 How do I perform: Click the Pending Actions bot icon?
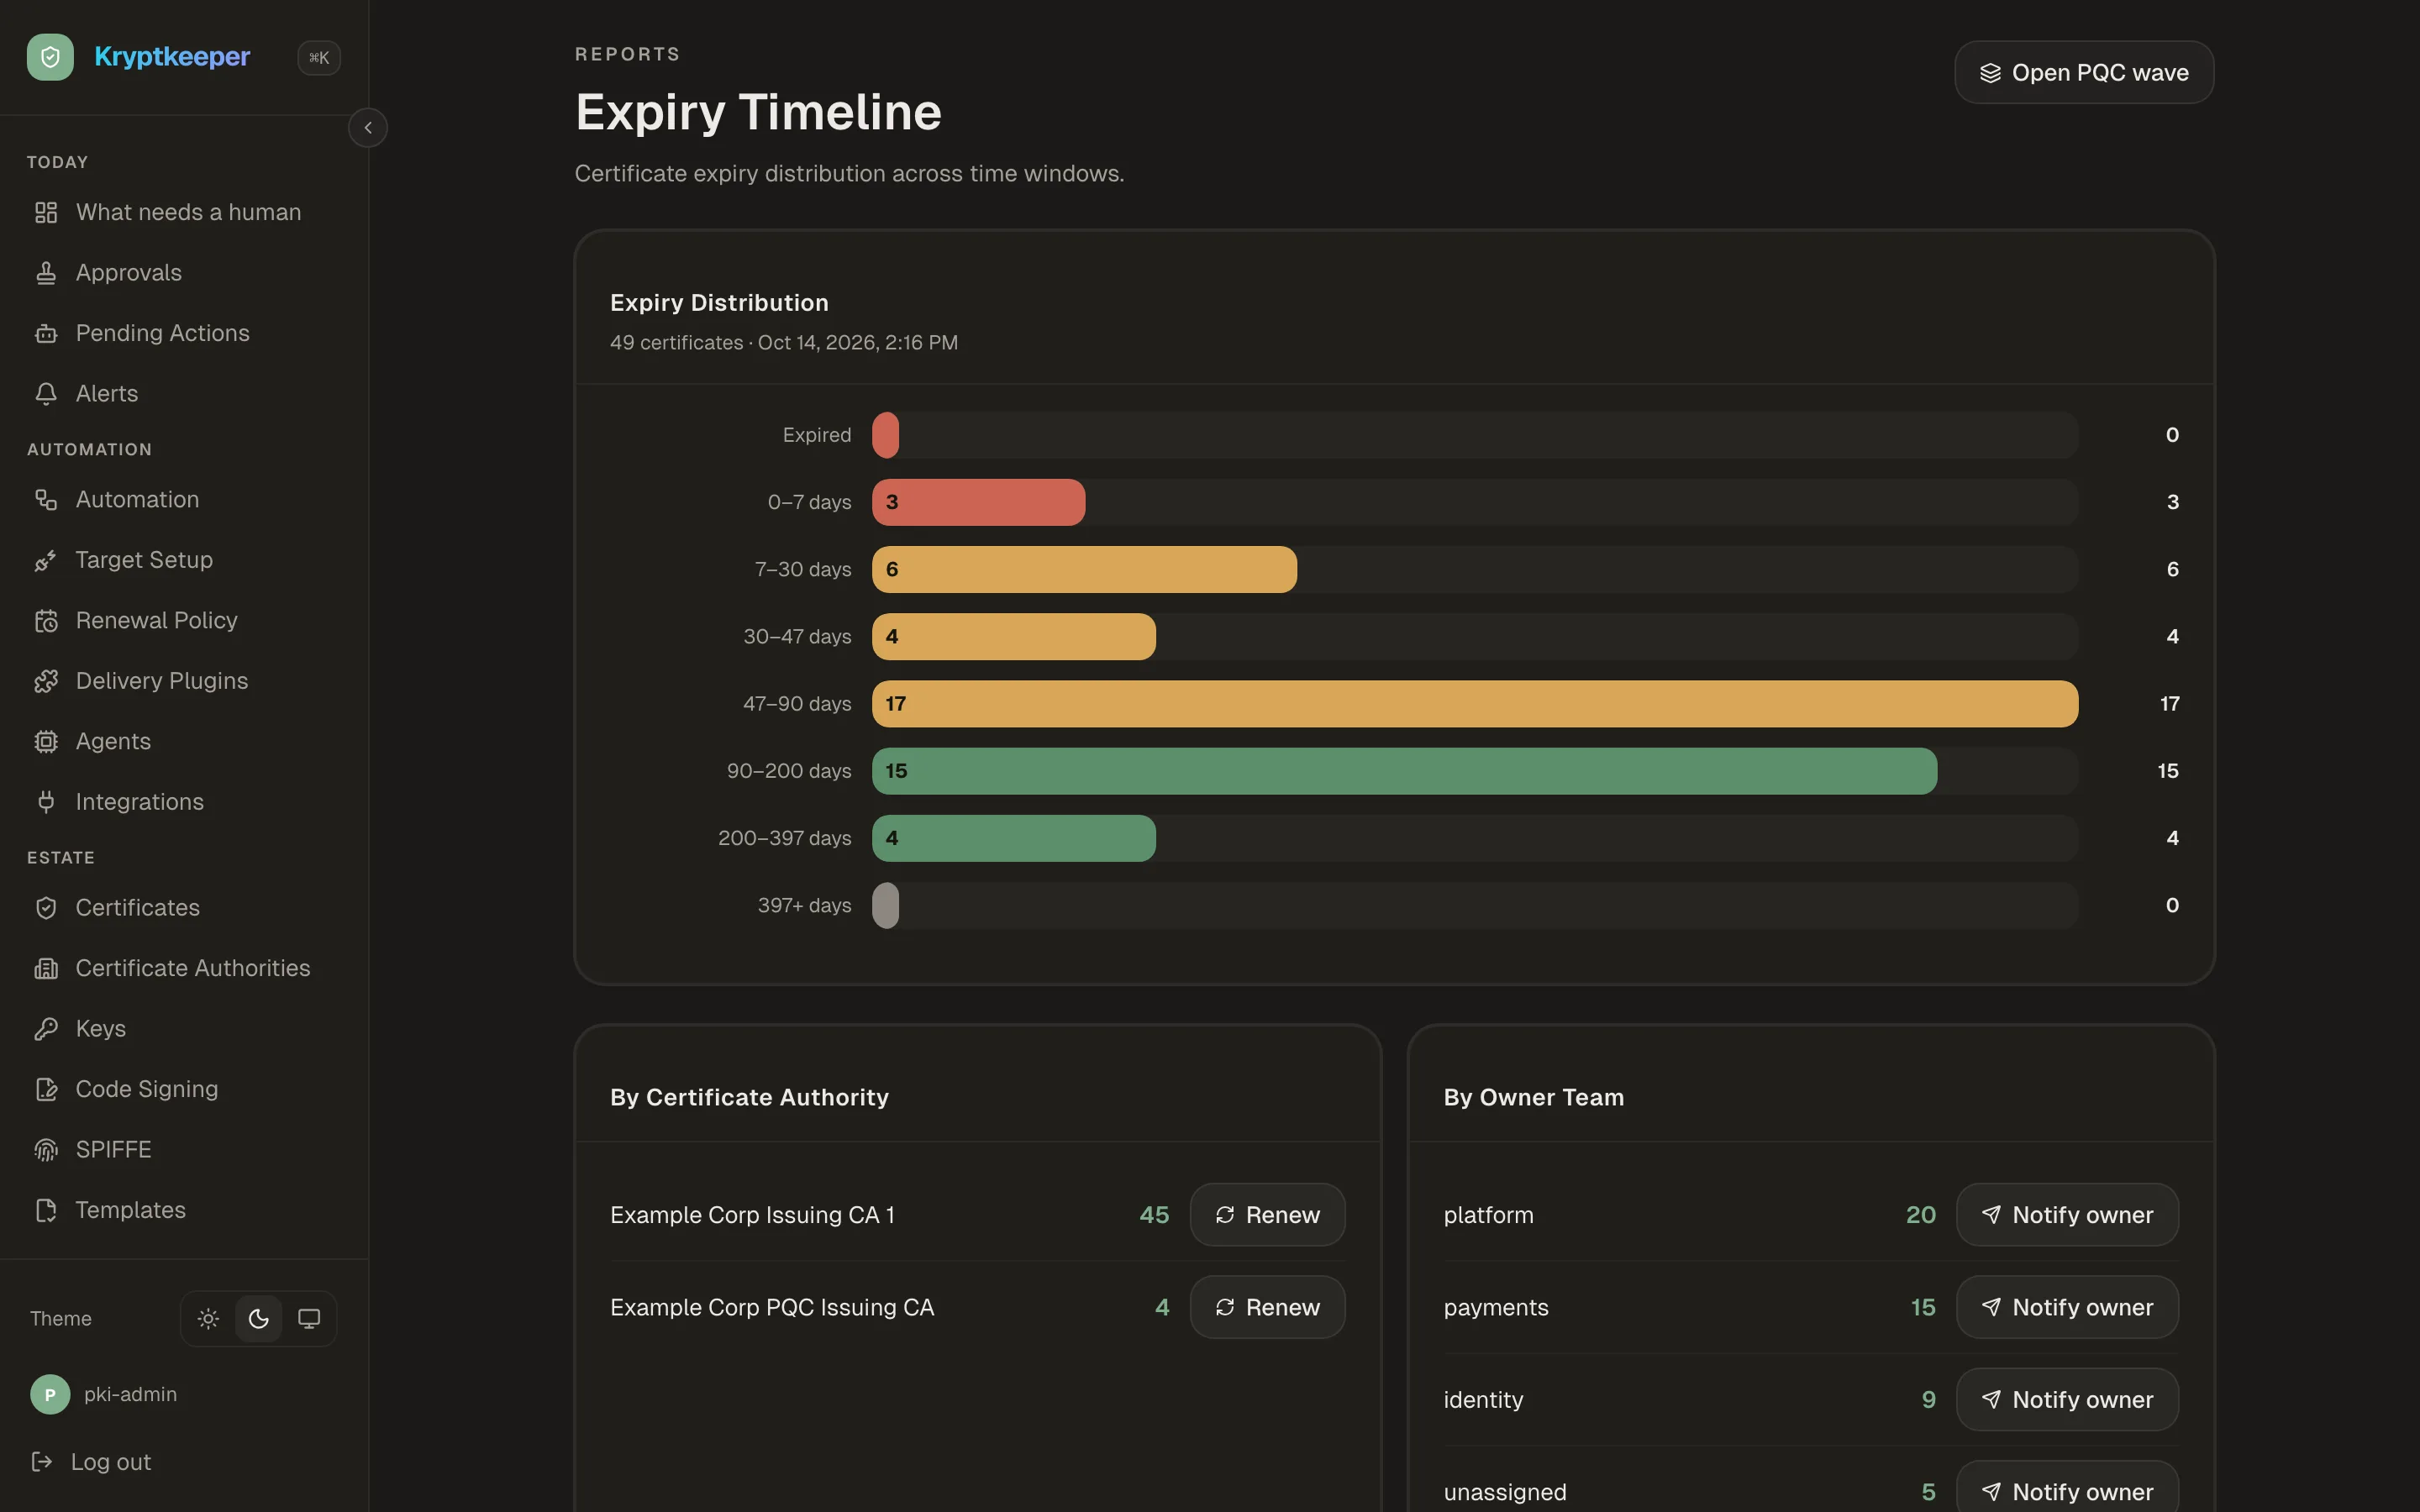46,333
